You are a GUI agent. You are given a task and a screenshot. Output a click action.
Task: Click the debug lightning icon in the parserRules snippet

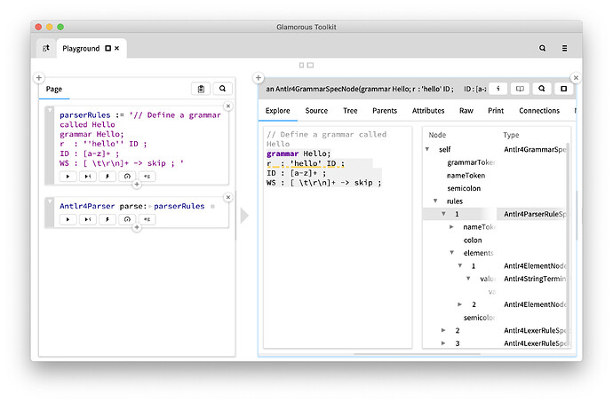[x=107, y=177]
